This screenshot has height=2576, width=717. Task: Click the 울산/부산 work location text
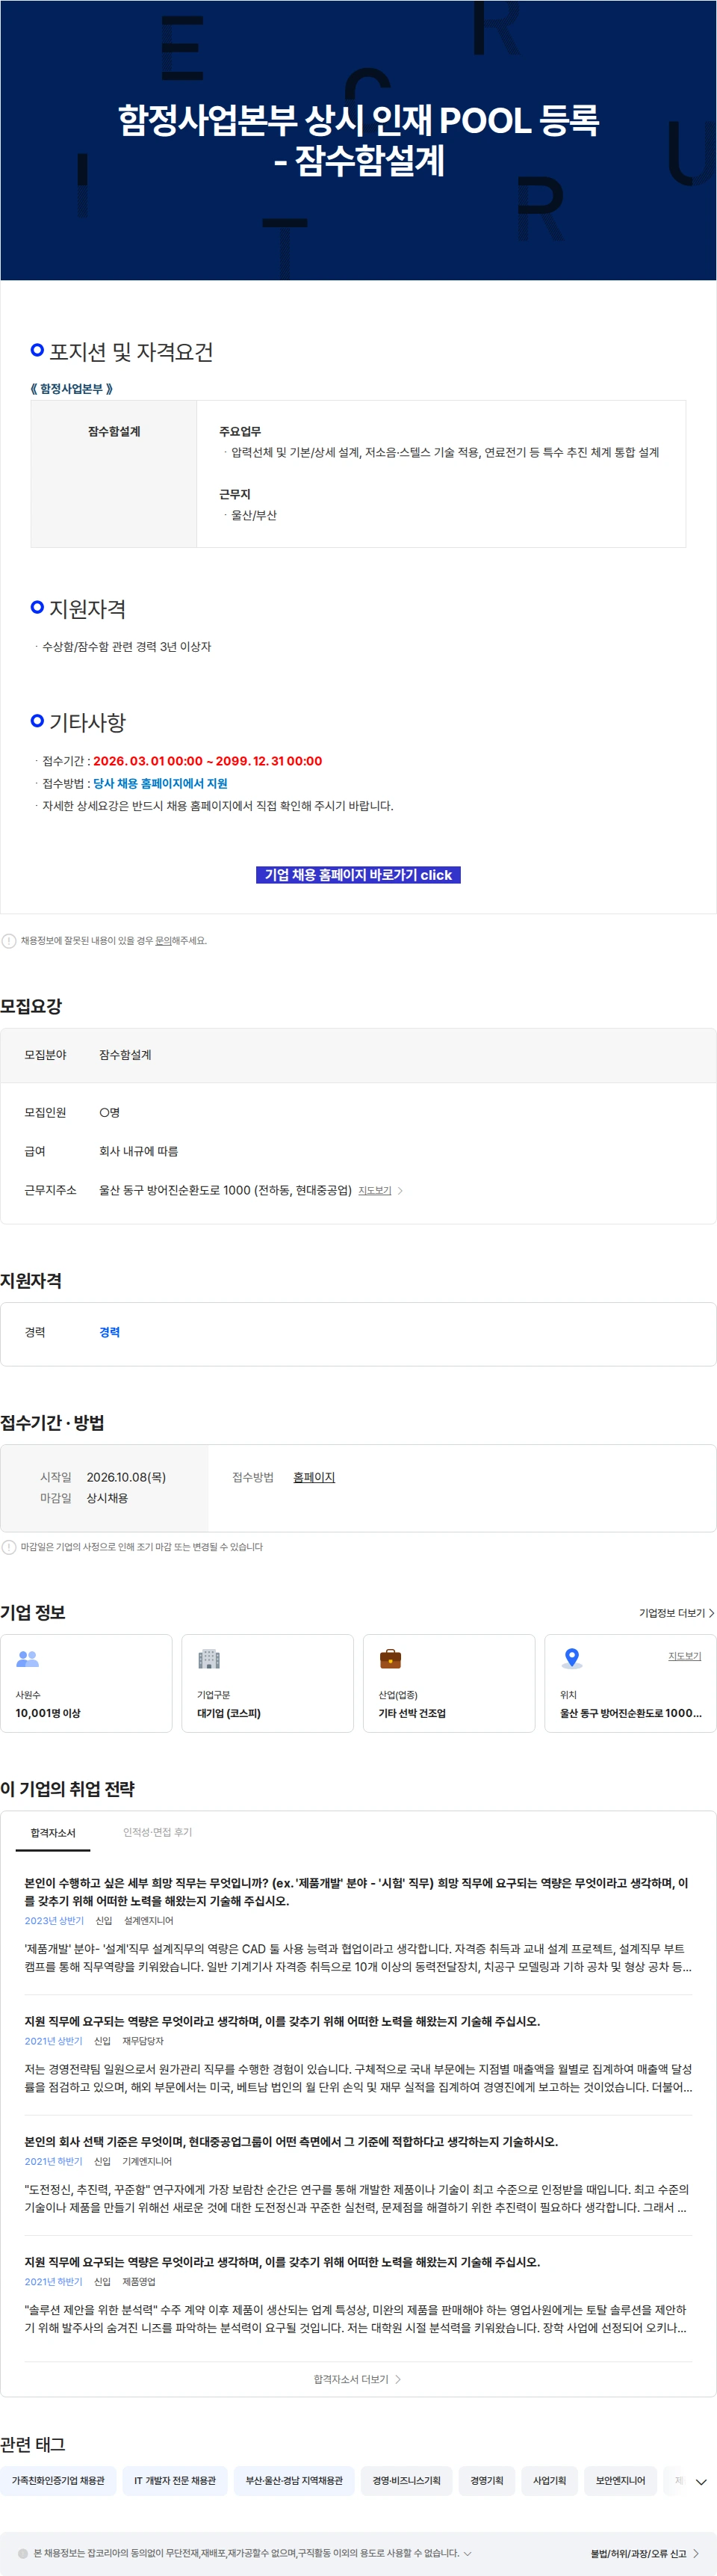pos(254,515)
